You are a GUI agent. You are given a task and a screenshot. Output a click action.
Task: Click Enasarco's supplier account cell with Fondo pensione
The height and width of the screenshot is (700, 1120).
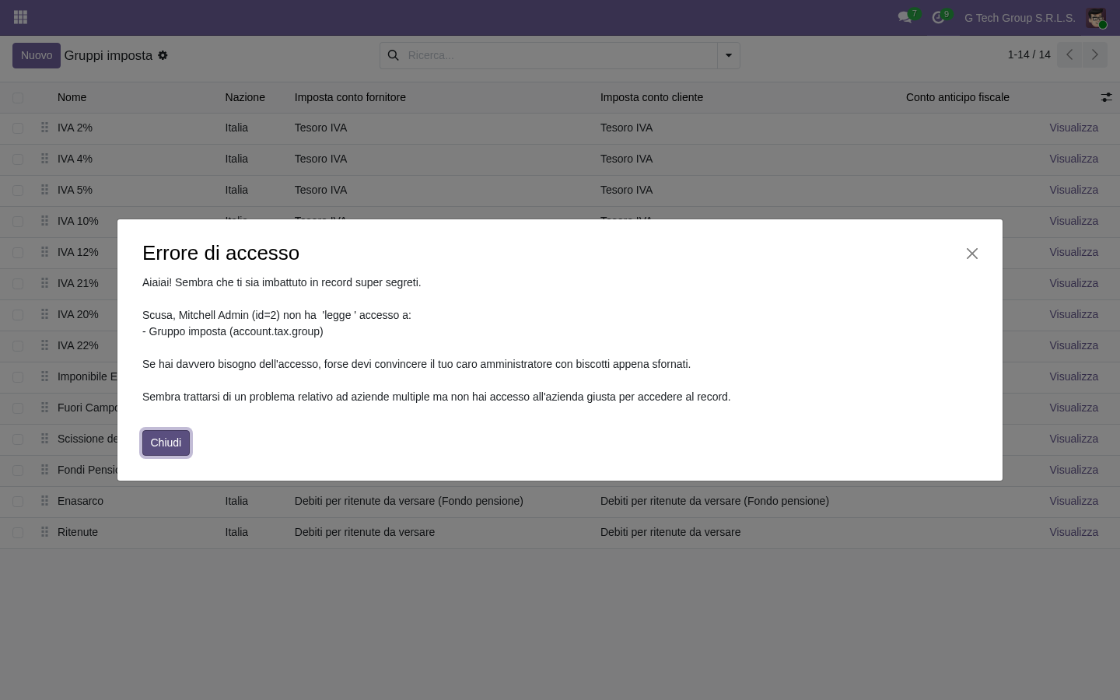point(409,501)
